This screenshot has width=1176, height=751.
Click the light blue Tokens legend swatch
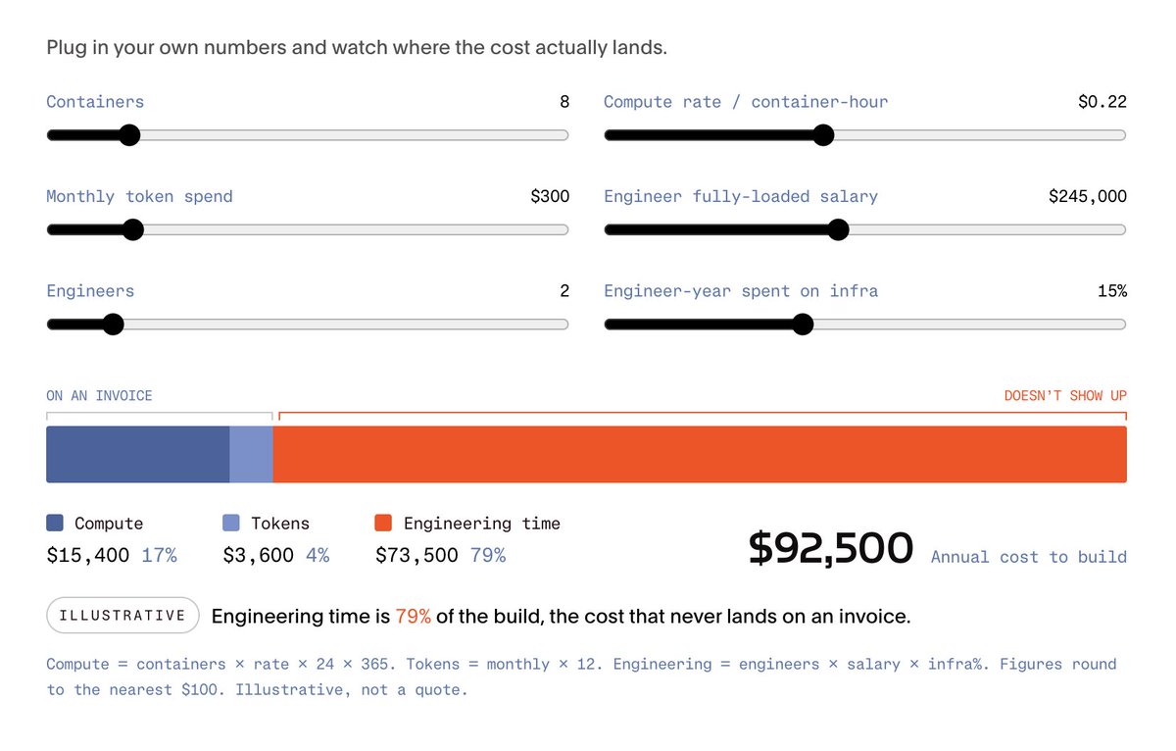point(231,524)
